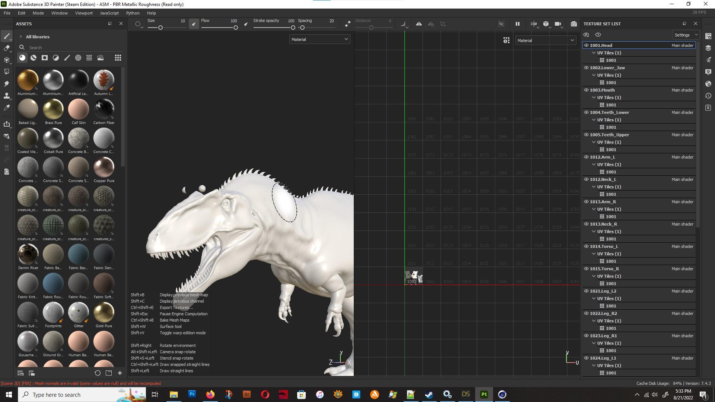Open the 3D viewport Material dropdown
The width and height of the screenshot is (715, 402).
point(320,39)
